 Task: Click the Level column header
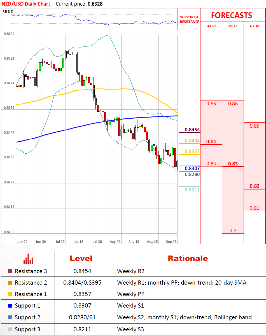pos(81,259)
